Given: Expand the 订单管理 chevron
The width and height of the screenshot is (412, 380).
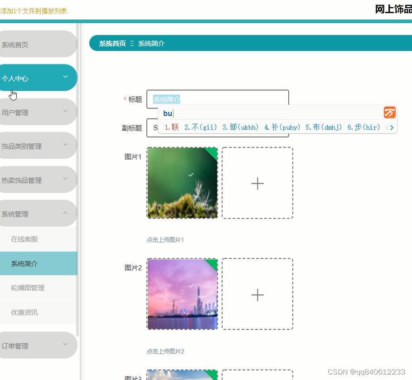Looking at the screenshot, I should (x=65, y=344).
